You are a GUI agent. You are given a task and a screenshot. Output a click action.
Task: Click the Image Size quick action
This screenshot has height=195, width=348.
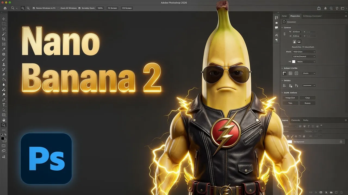290,98
